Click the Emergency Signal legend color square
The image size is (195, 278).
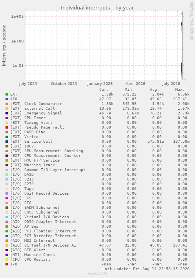click(7, 113)
